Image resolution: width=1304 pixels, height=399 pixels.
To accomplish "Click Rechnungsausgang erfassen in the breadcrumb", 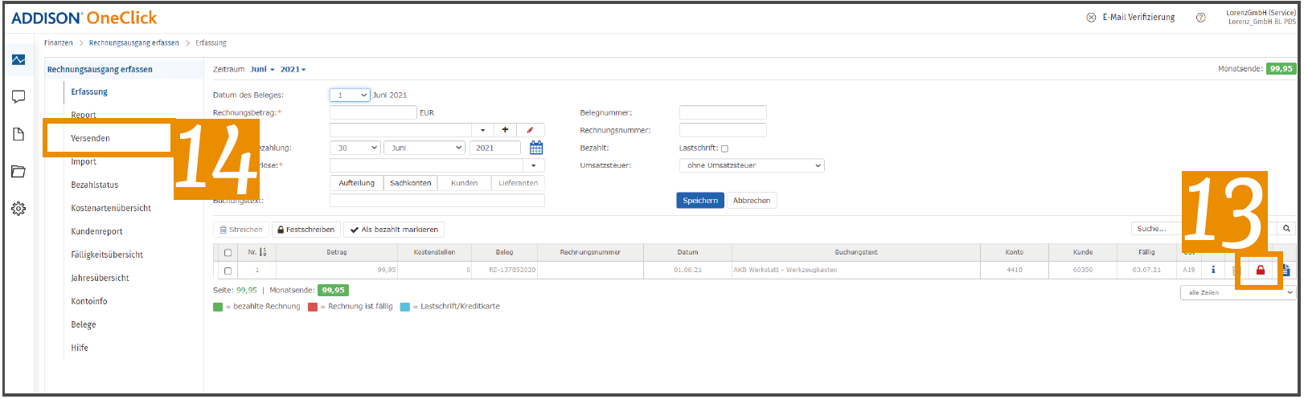I will tap(134, 43).
